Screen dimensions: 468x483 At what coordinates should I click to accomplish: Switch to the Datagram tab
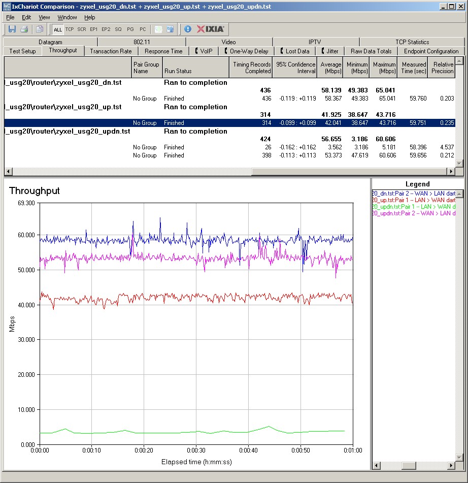(x=50, y=42)
